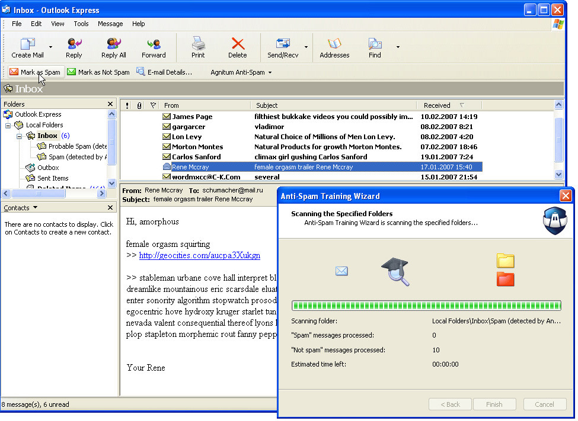Click opened envelope icon of Rene Mccray
578x421 pixels.
pyautogui.click(x=167, y=166)
